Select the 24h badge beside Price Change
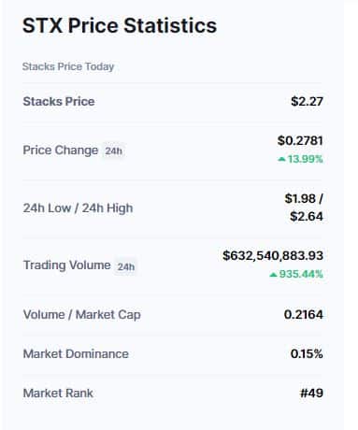This screenshot has width=358, height=430. point(113,151)
